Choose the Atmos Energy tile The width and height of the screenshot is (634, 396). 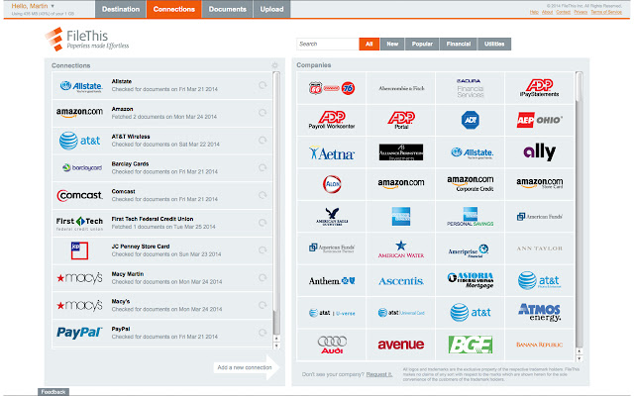(x=540, y=313)
